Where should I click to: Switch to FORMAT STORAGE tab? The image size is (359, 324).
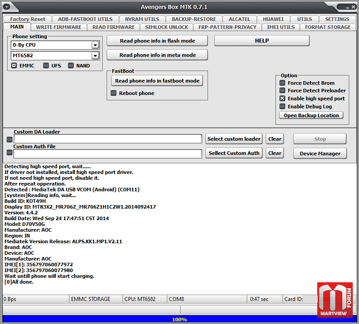pyautogui.click(x=327, y=27)
